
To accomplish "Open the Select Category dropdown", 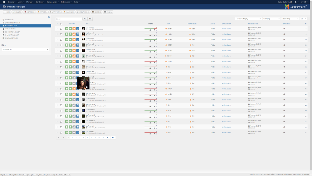I will [248, 19].
